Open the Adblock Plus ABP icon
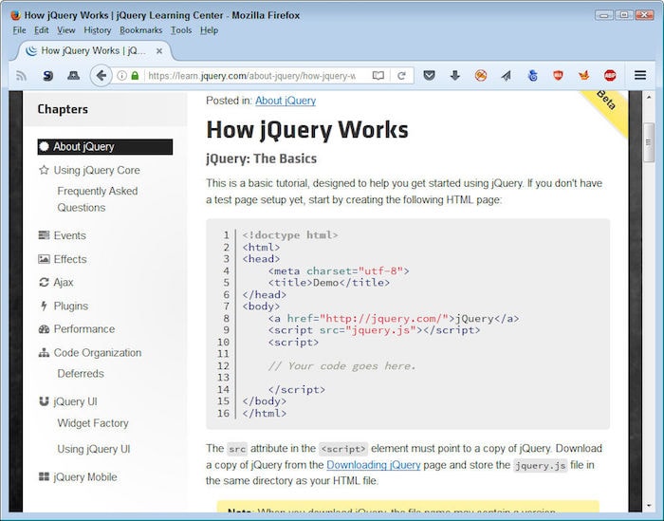The width and height of the screenshot is (664, 521). point(610,76)
